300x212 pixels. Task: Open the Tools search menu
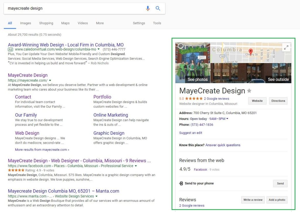[157, 23]
